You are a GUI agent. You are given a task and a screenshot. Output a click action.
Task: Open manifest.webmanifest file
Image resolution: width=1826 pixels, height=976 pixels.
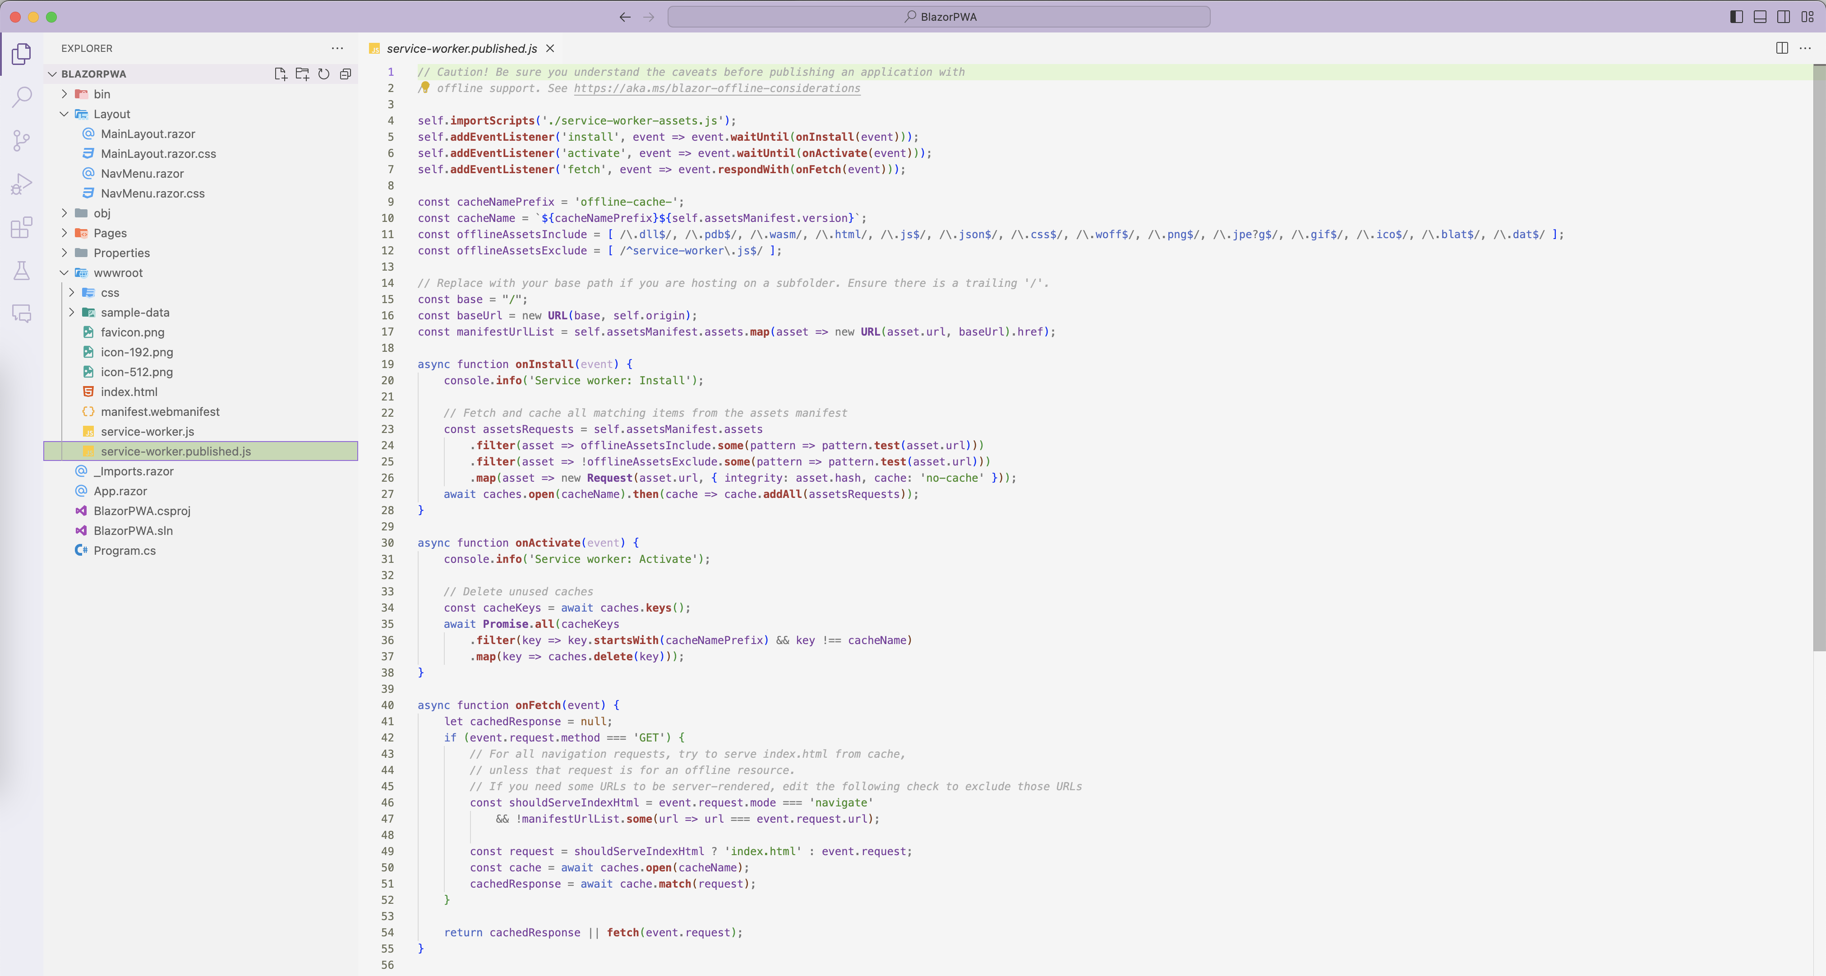click(x=201, y=411)
